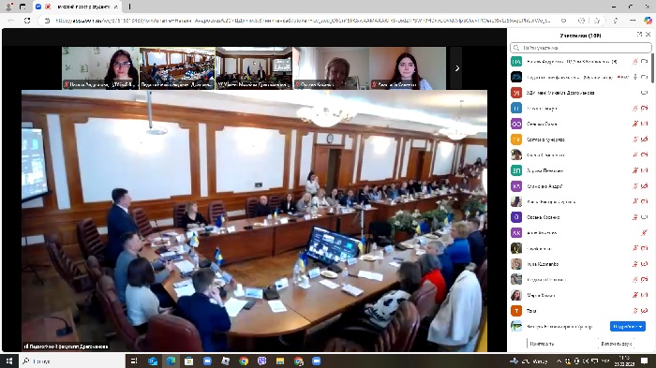Pop out the participants panel
This screenshot has height=368, width=656.
[x=640, y=35]
